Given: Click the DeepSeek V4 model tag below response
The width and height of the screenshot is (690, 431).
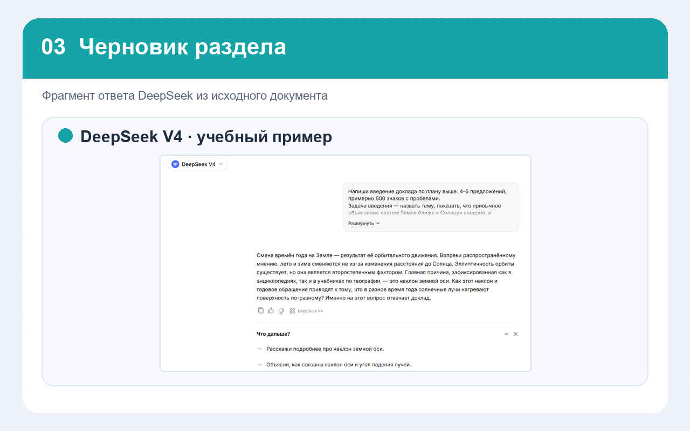Looking at the screenshot, I should click(x=306, y=311).
